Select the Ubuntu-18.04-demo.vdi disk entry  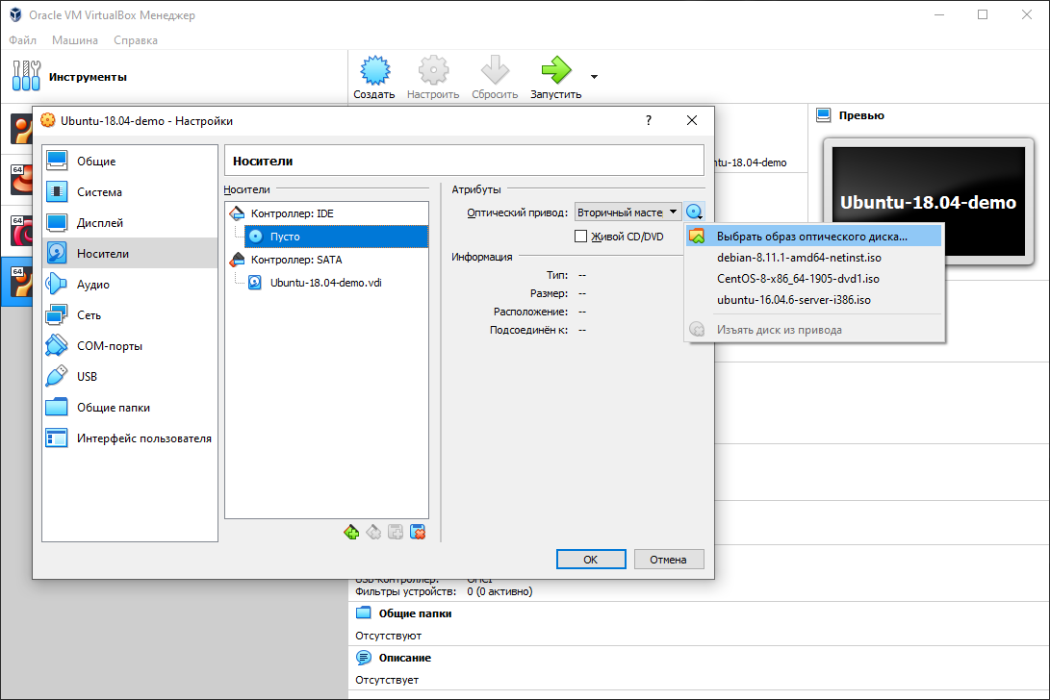[x=325, y=283]
